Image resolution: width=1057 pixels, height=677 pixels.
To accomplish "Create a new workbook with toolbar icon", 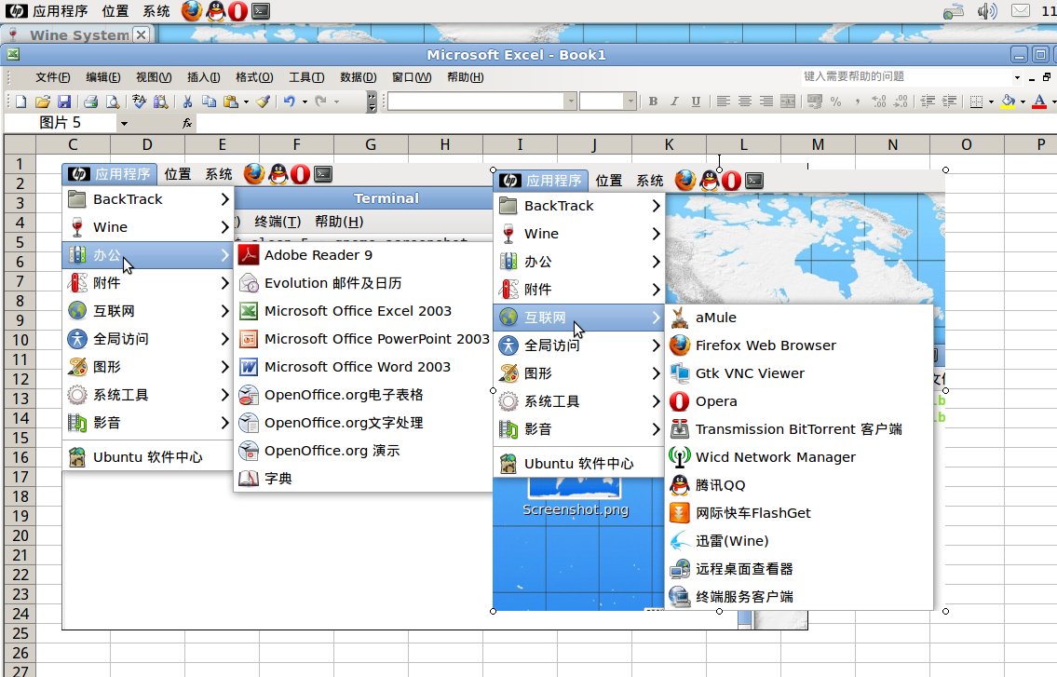I will (20, 102).
